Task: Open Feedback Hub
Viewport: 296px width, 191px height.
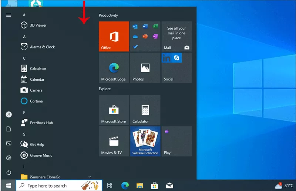Action: [x=37, y=123]
